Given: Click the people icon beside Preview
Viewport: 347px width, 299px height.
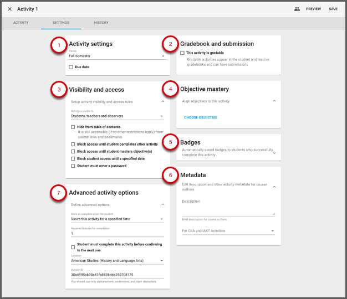Looking at the screenshot, I should coord(297,9).
